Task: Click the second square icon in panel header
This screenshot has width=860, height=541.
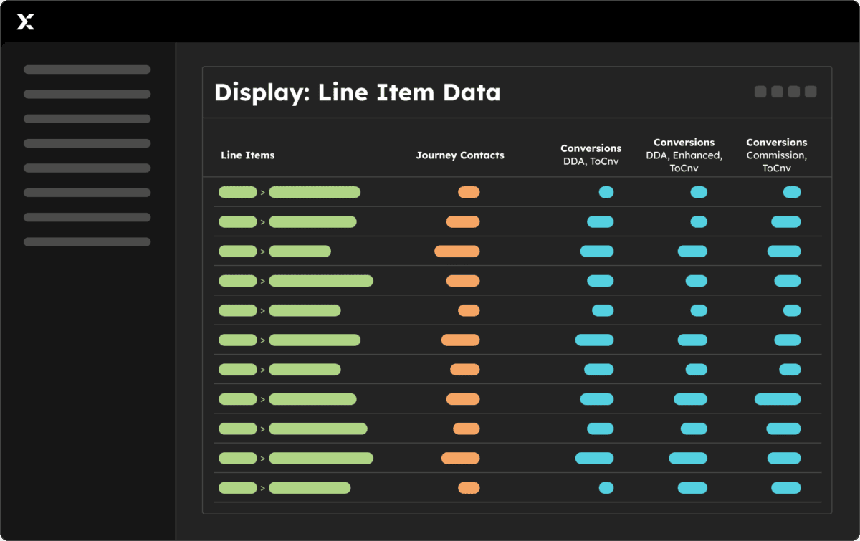Action: 777,92
